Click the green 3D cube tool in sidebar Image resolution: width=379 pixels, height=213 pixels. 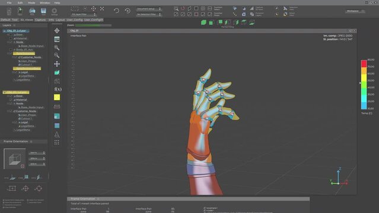(57, 72)
